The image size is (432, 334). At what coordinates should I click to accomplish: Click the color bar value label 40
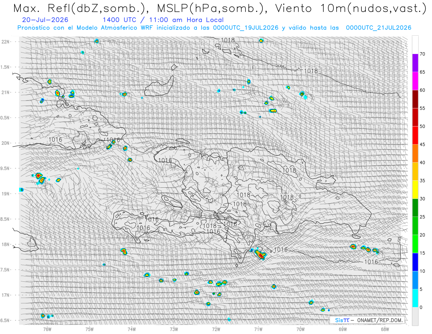[x=422, y=162]
